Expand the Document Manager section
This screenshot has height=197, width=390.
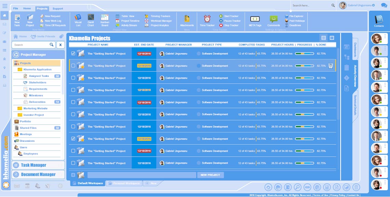38,174
